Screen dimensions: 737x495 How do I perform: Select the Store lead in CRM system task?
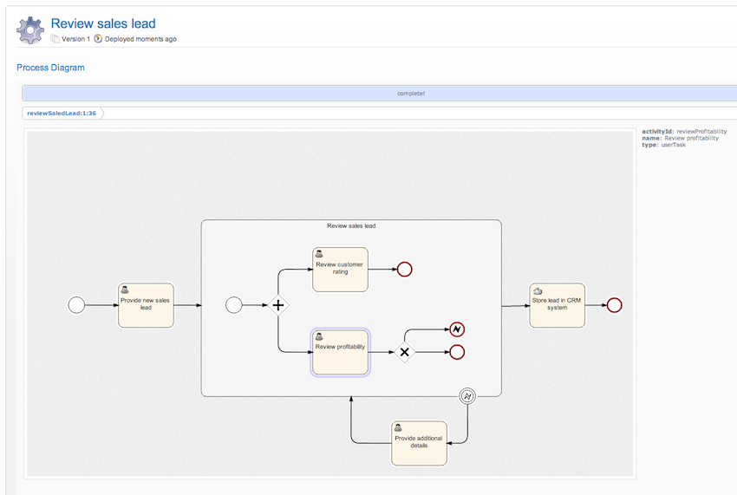pos(557,305)
